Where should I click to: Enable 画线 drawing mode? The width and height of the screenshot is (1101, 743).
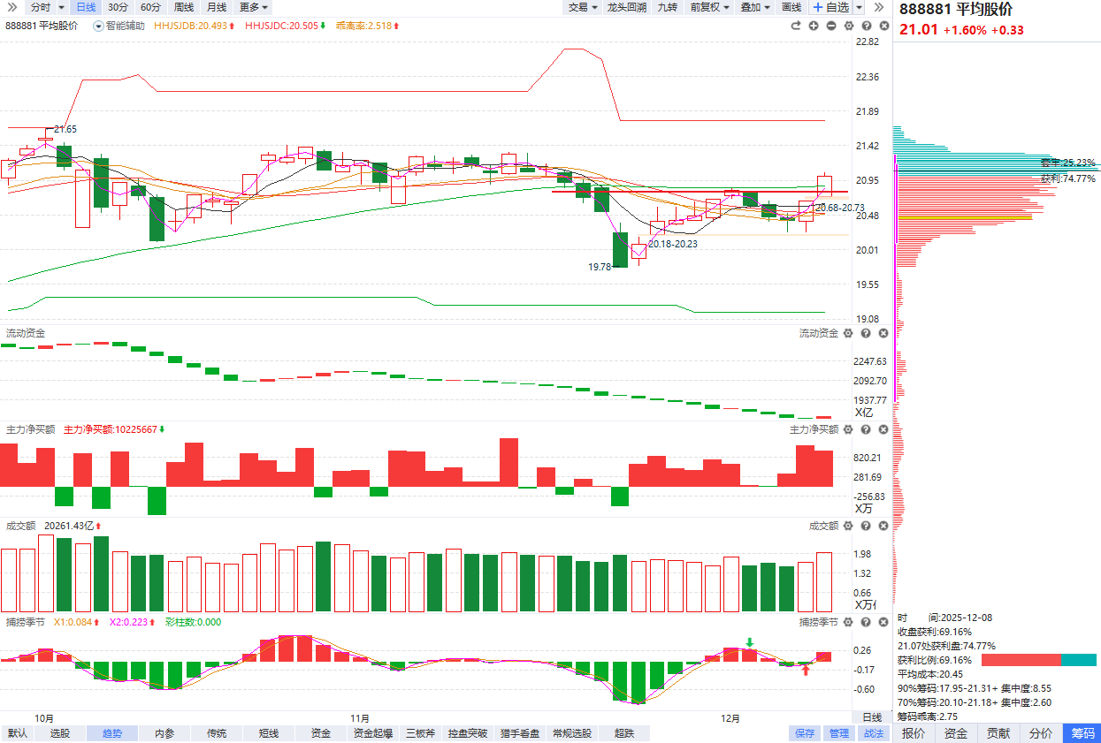[x=791, y=7]
